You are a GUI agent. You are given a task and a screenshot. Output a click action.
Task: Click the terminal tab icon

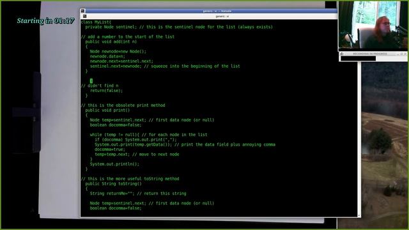(x=84, y=16)
